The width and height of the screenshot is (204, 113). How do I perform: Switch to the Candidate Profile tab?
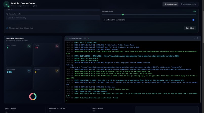[x=188, y=4]
